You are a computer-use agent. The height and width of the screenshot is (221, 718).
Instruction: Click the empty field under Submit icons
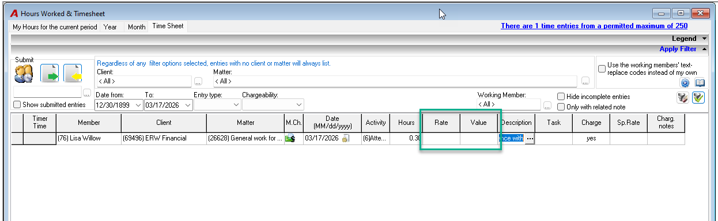pos(48,92)
